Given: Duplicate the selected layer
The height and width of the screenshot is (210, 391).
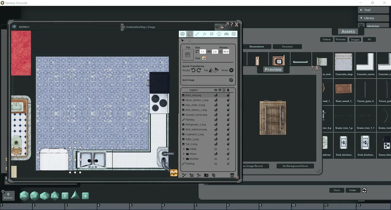Looking at the screenshot, I should (214, 175).
